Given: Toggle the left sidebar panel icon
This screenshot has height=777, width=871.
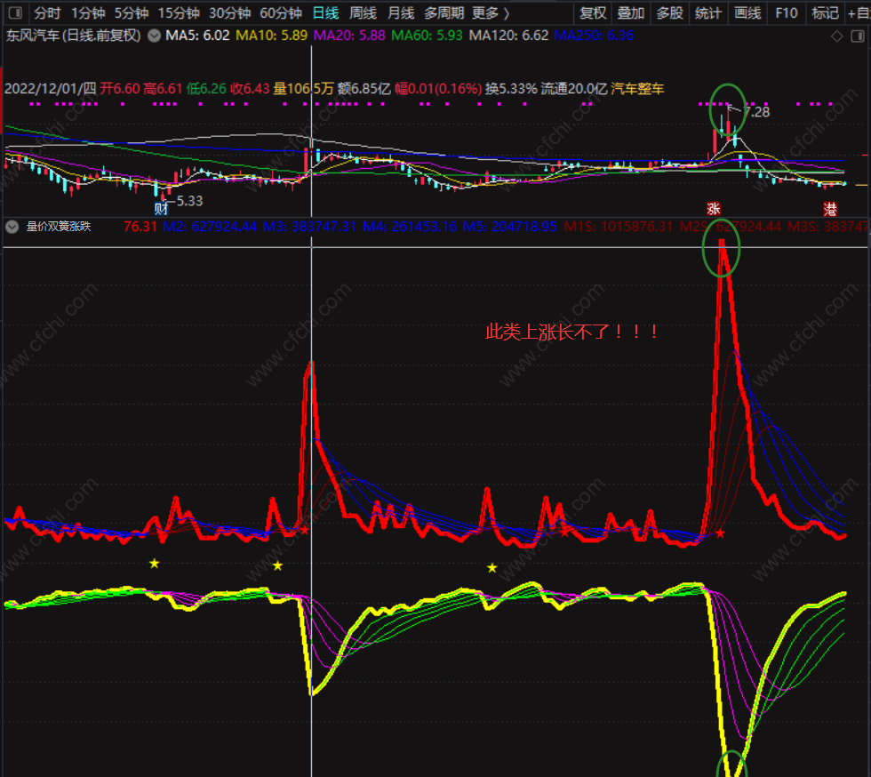Looking at the screenshot, I should (15, 12).
